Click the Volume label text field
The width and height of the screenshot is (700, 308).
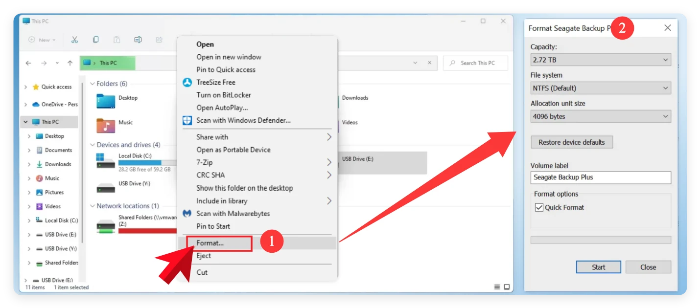click(601, 177)
